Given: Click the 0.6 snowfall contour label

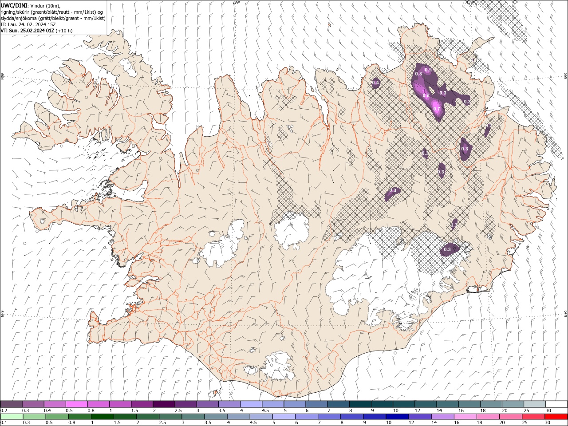Looking at the screenshot, I should (426, 96).
